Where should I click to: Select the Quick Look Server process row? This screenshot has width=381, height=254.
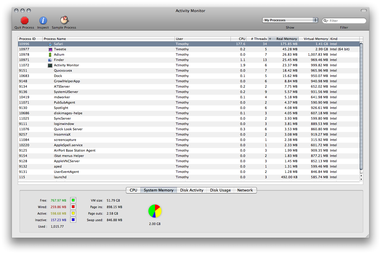click(188, 129)
